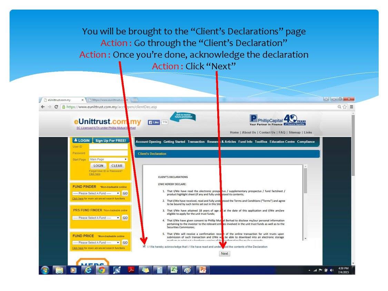
Task: Click the grey LOGIN button
Action: click(x=98, y=166)
